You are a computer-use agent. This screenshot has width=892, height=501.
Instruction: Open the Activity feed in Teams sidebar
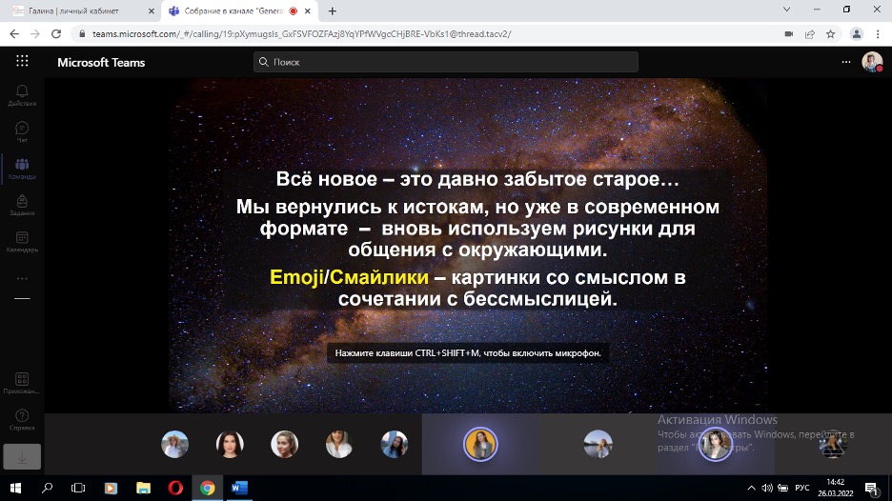tap(22, 94)
